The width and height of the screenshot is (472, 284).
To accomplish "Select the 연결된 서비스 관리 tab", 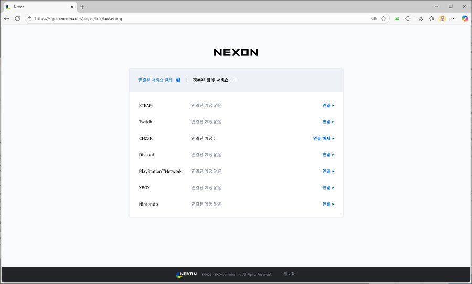I will 155,80.
